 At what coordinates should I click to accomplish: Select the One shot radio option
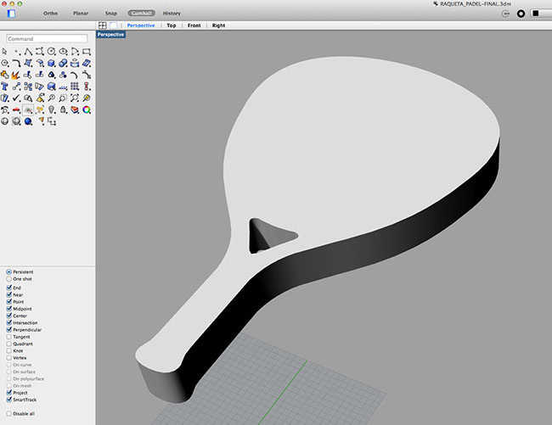point(9,278)
